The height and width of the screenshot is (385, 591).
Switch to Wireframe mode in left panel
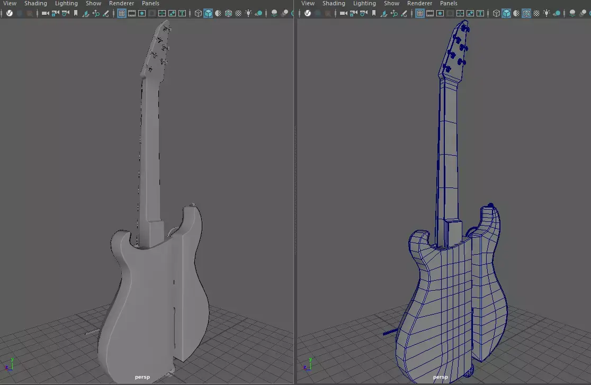point(198,13)
